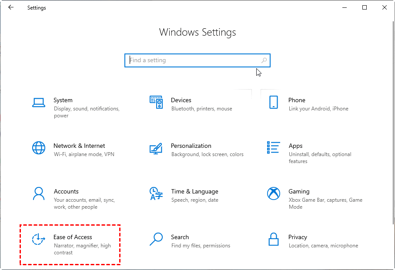Click the vertical scrollbar on the right edge

tap(393, 123)
